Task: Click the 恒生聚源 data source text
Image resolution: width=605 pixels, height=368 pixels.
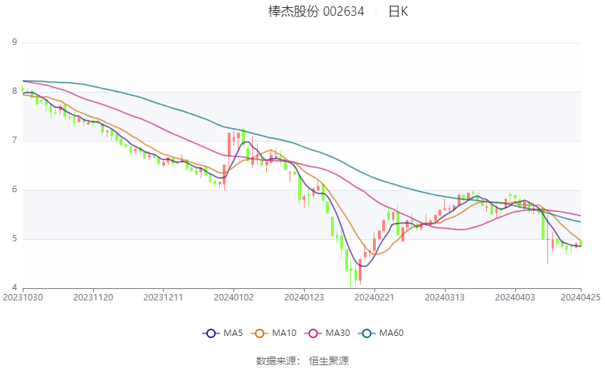Action: tap(329, 361)
